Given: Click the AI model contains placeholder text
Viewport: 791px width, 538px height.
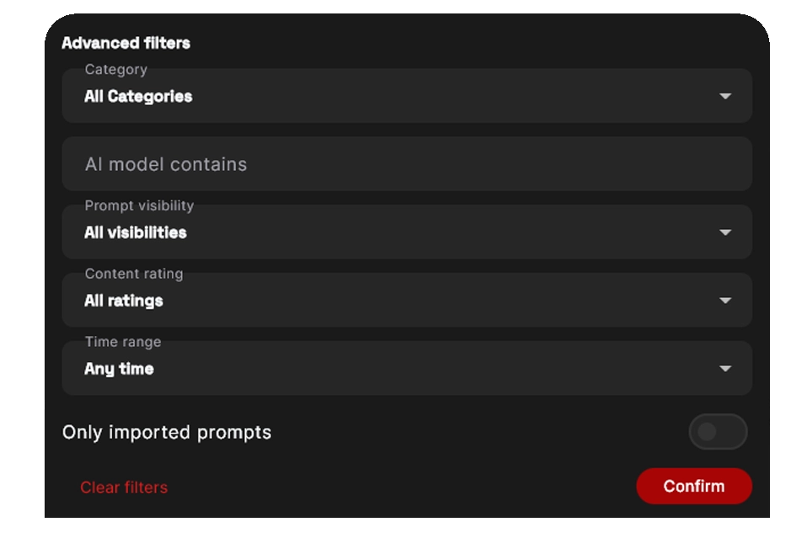Looking at the screenshot, I should pyautogui.click(x=166, y=164).
